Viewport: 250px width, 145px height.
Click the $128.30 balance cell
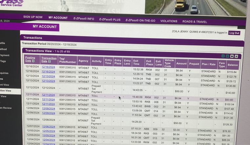(x=228, y=125)
